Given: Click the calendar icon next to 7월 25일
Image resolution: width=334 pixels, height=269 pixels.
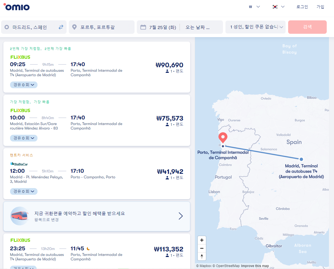Looking at the screenshot, I should (x=143, y=27).
